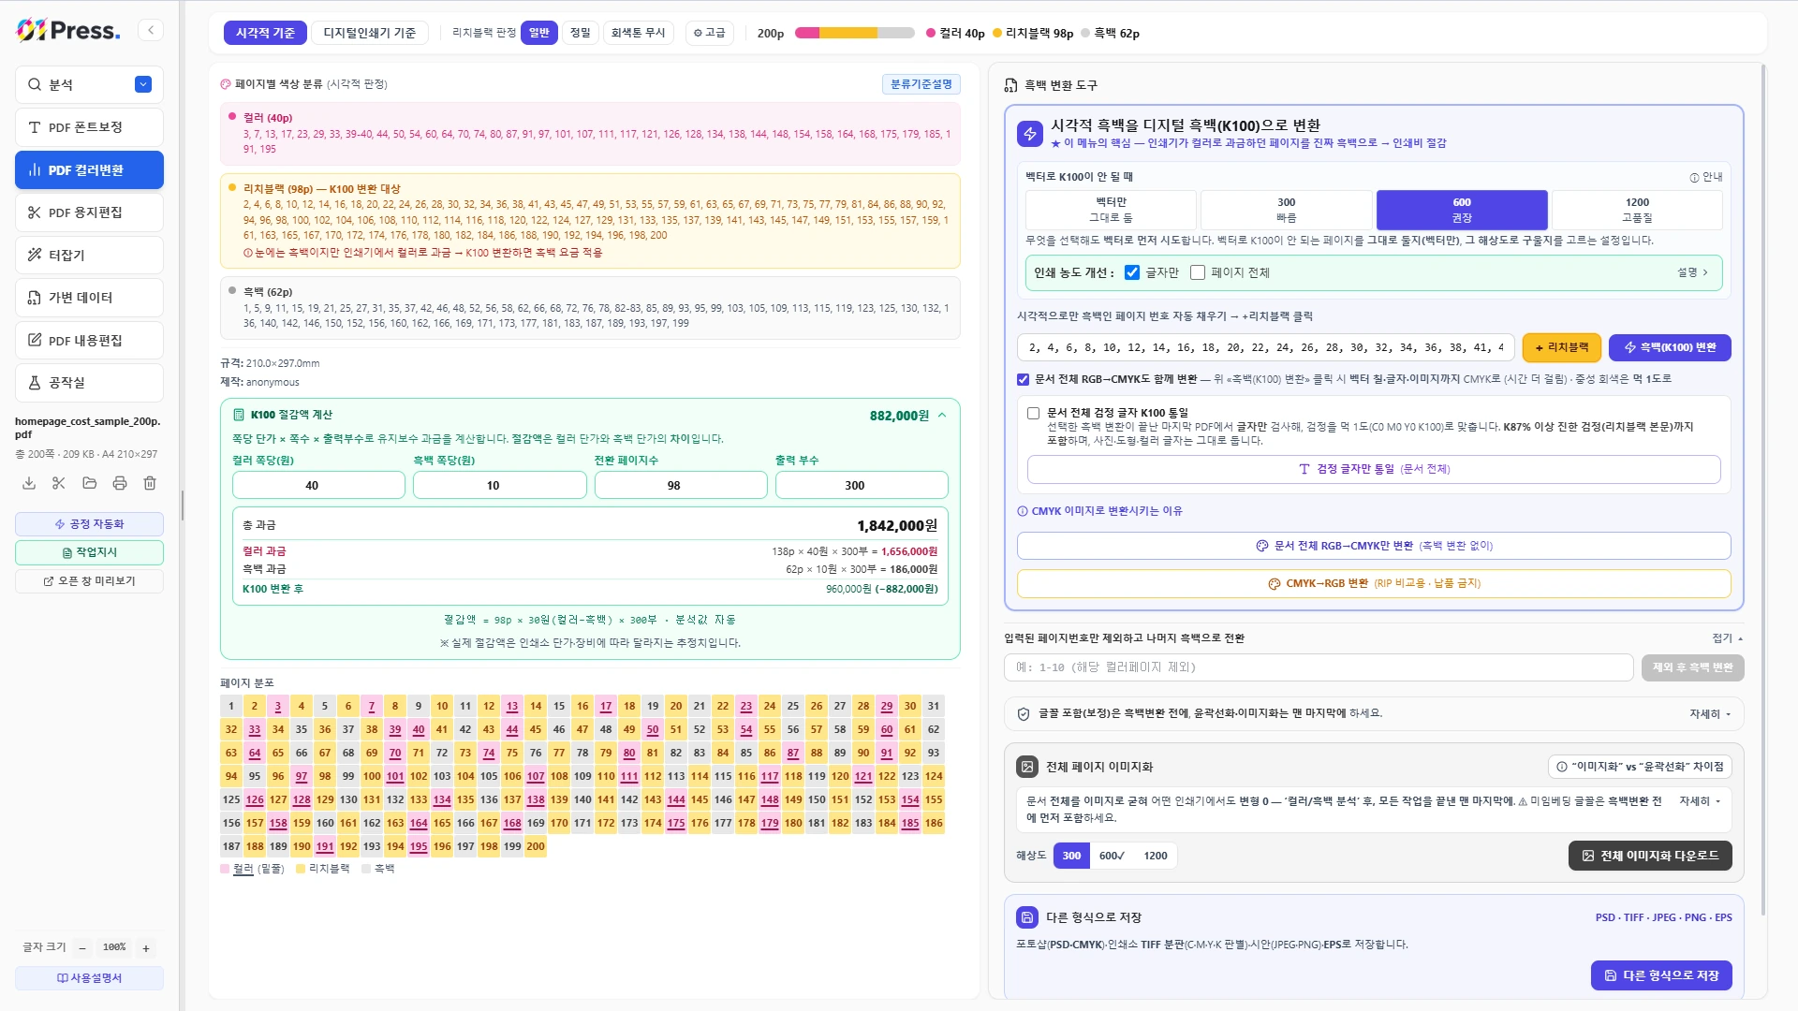Click the 컬러 쪽당(원) input showing 40

(318, 485)
